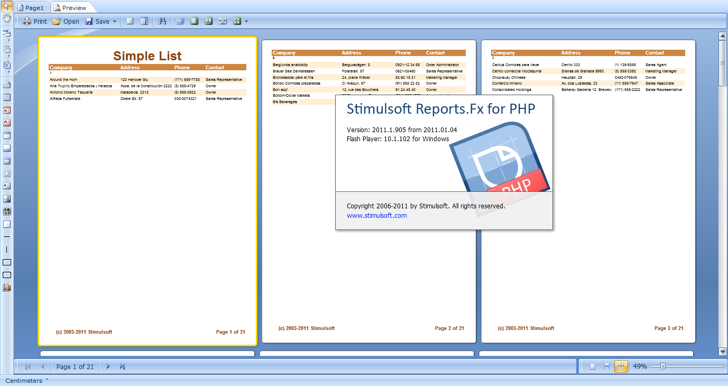
Task: Click the vertical scrollbar thumb
Action: [x=723, y=63]
